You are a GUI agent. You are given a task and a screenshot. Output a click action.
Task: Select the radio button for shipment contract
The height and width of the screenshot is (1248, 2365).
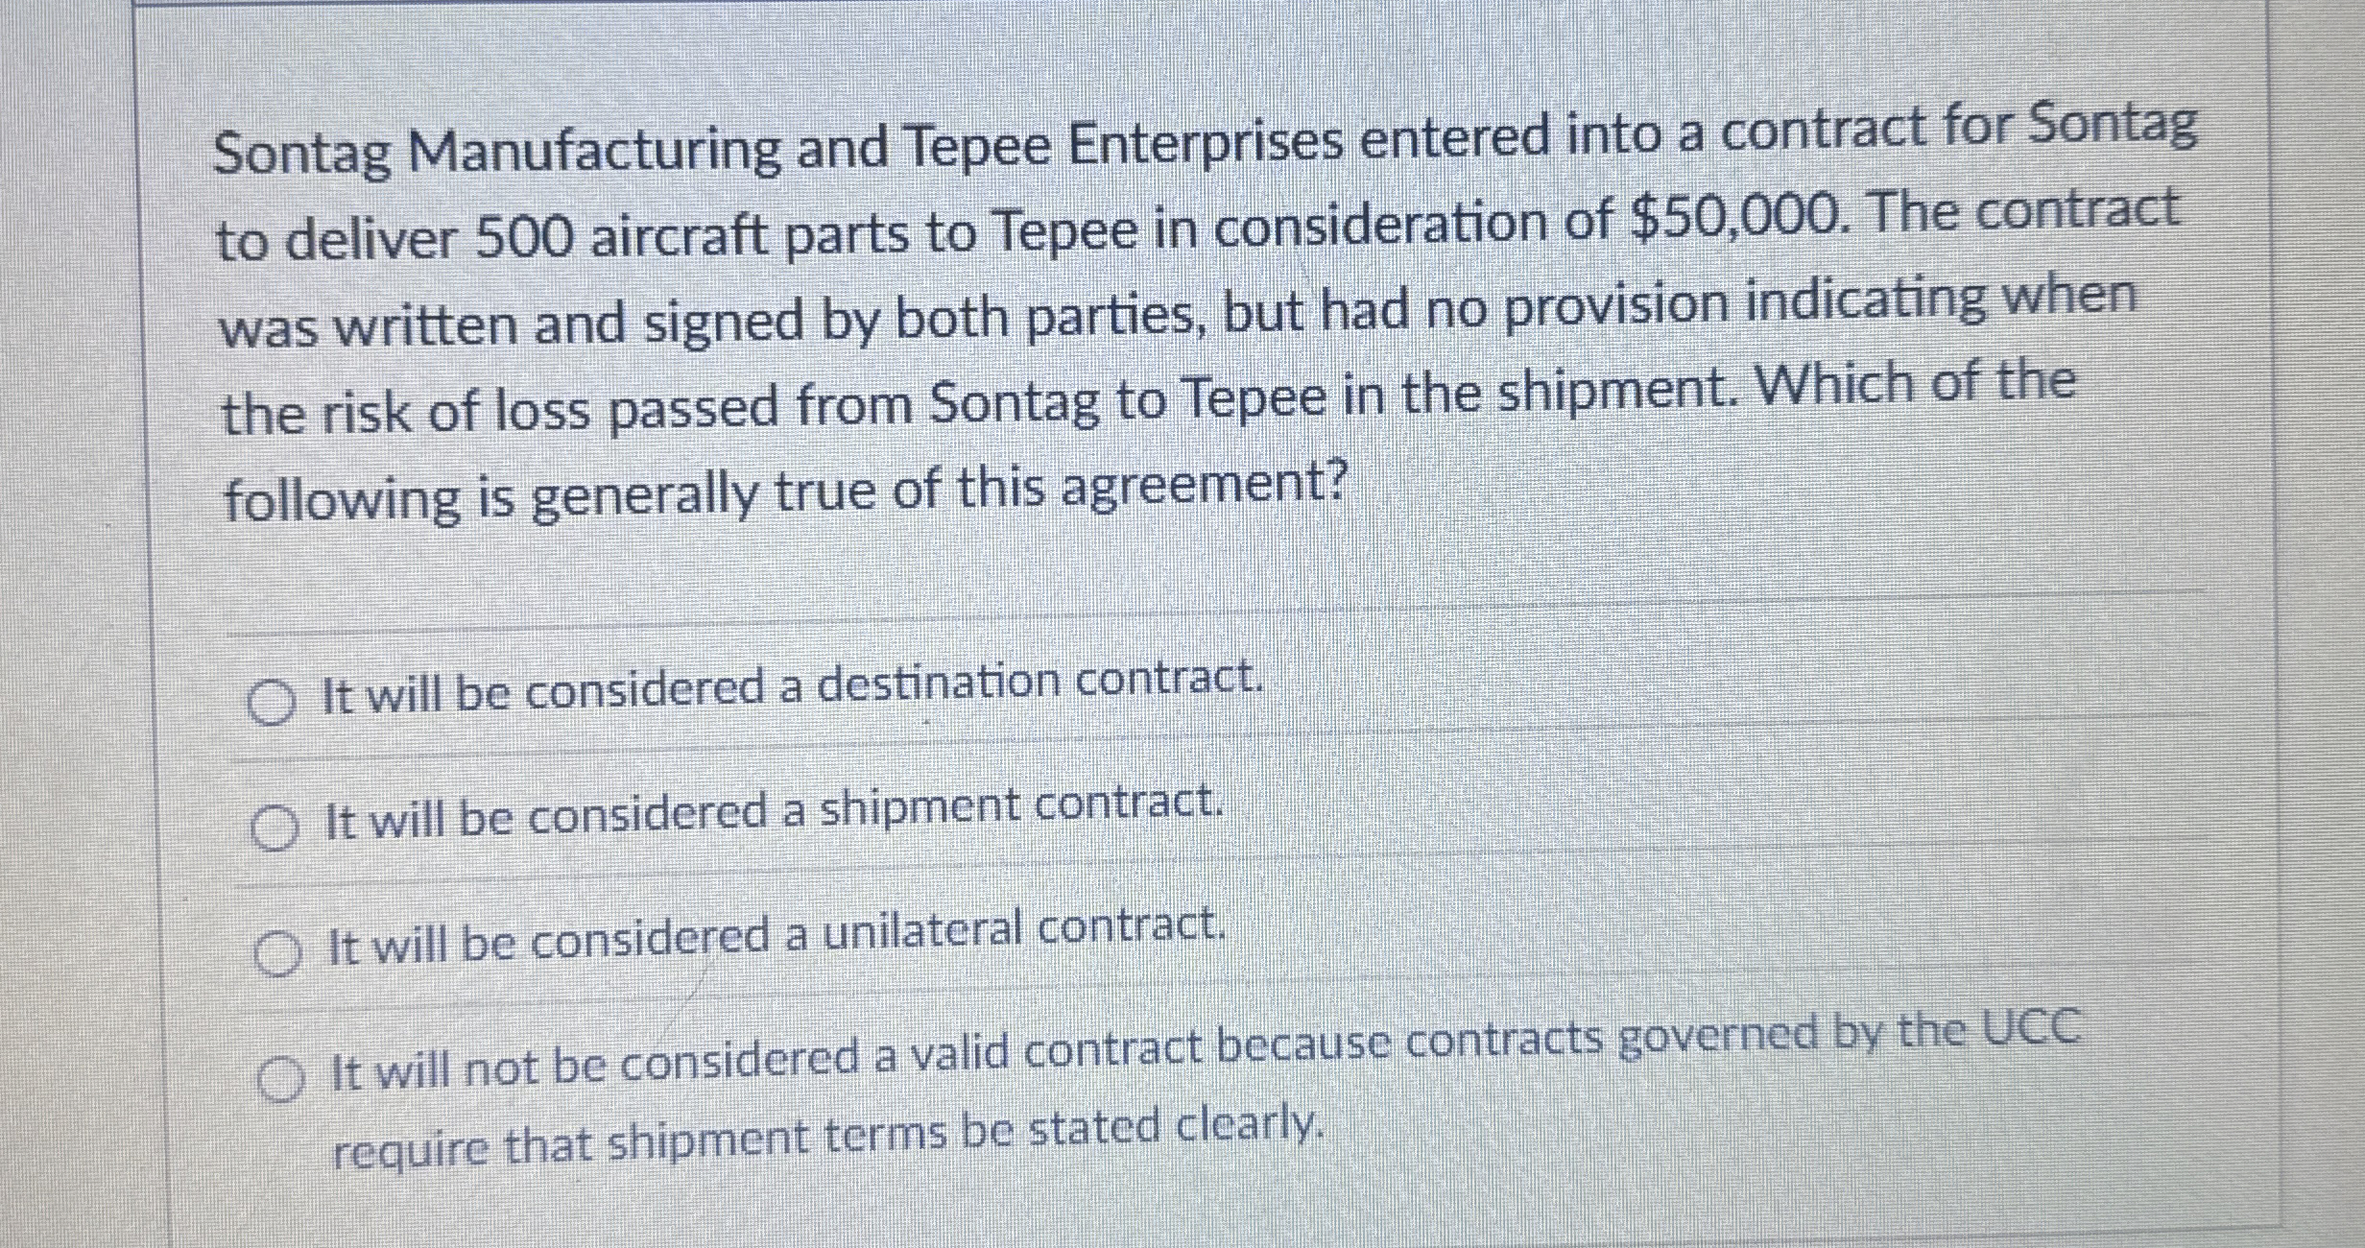click(x=274, y=828)
